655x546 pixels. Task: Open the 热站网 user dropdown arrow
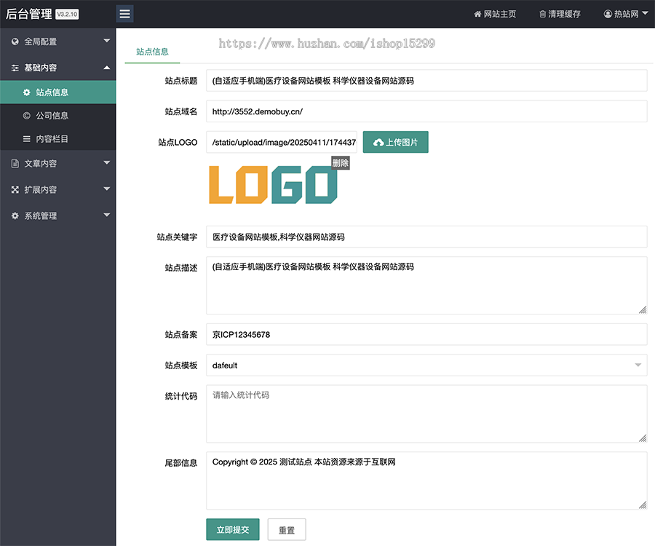(x=645, y=13)
